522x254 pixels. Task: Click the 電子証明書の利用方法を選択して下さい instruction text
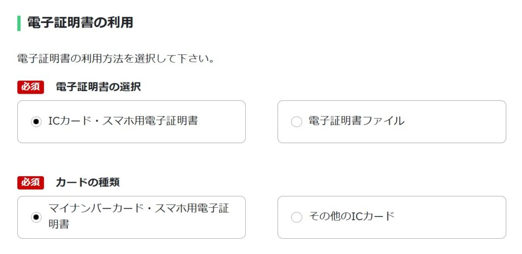coord(116,58)
